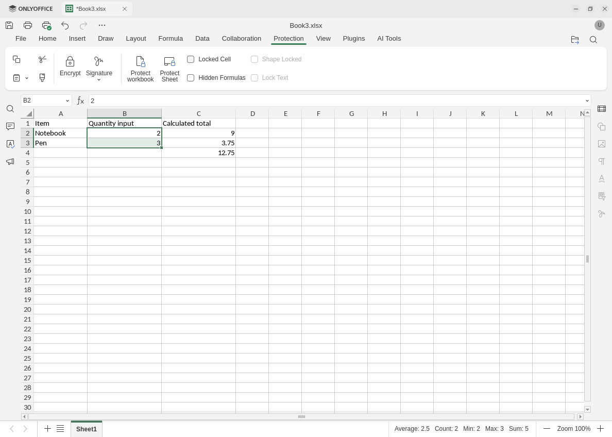Click the feedback megaphone sidebar icon
Image resolution: width=612 pixels, height=437 pixels.
(10, 161)
